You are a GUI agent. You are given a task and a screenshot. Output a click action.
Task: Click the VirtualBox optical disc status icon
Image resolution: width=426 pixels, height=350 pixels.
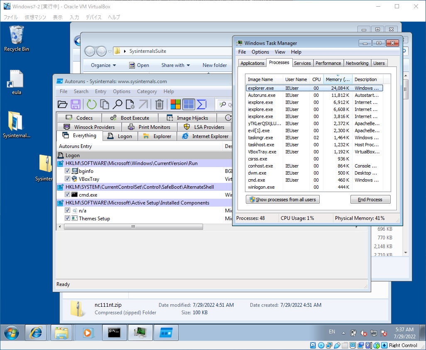point(321,345)
